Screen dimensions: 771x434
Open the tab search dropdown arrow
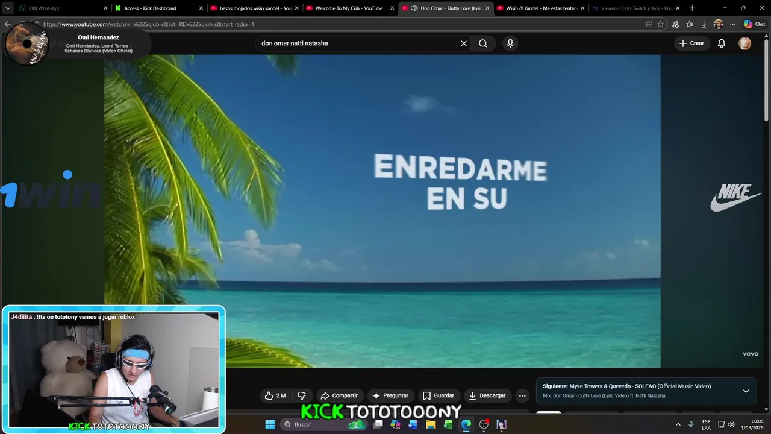point(8,8)
